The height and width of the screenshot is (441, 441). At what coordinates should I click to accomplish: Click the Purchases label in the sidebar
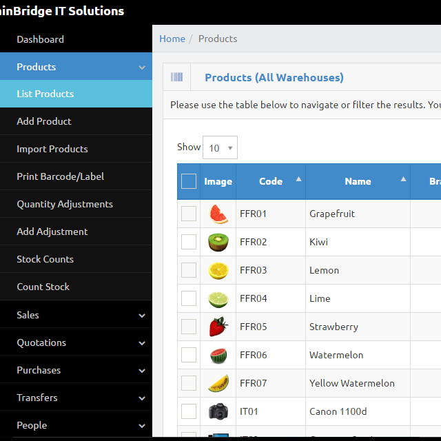39,370
